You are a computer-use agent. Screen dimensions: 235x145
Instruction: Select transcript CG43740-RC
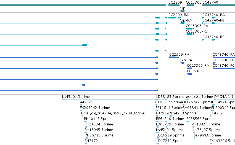(213, 37)
